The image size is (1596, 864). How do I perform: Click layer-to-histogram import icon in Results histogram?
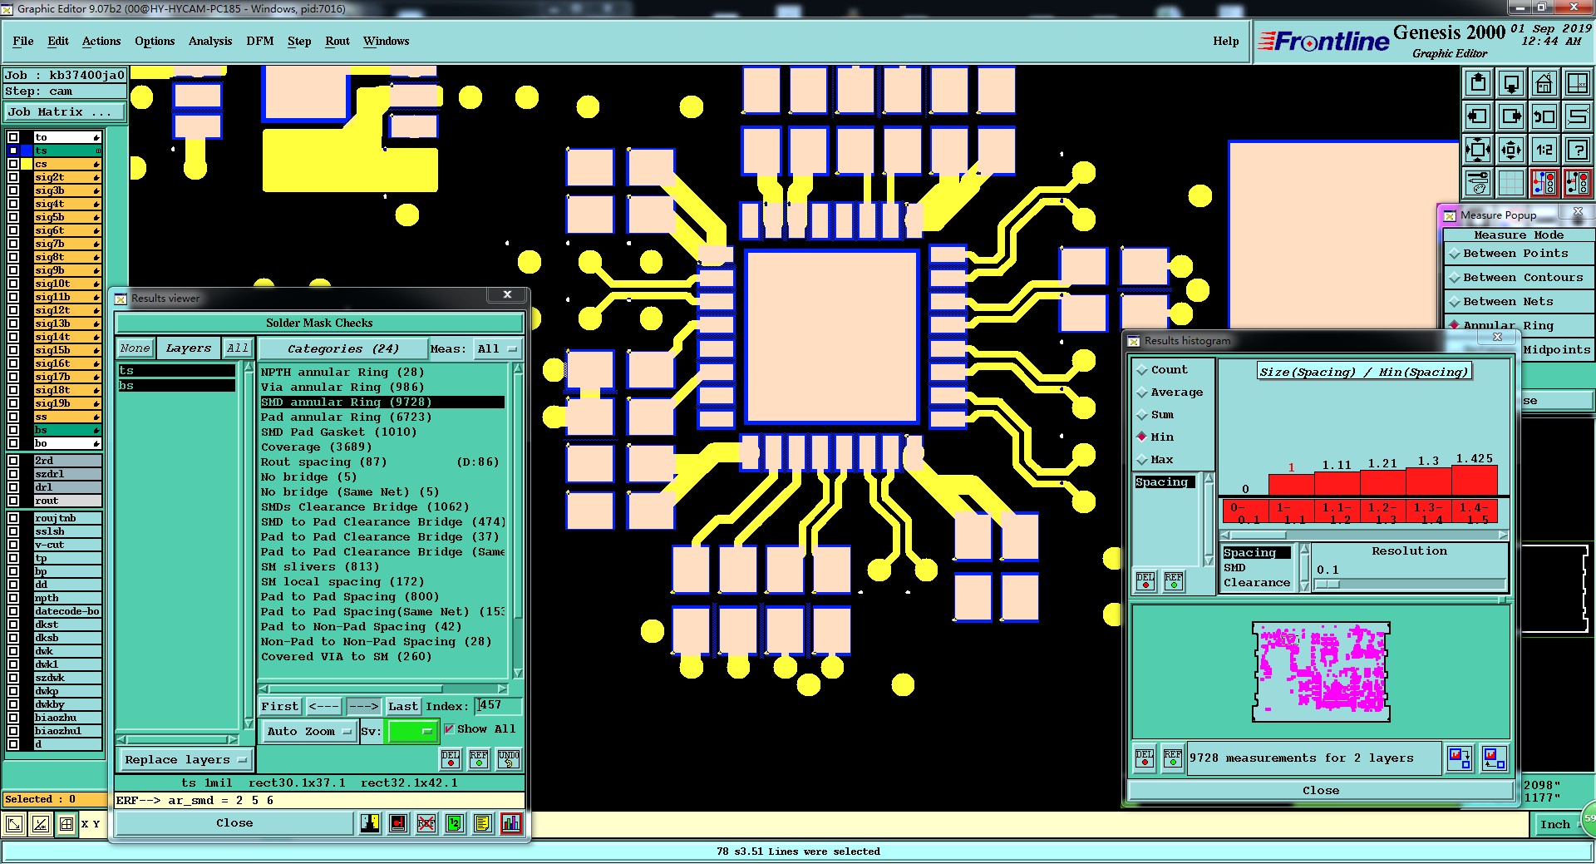coord(1494,758)
